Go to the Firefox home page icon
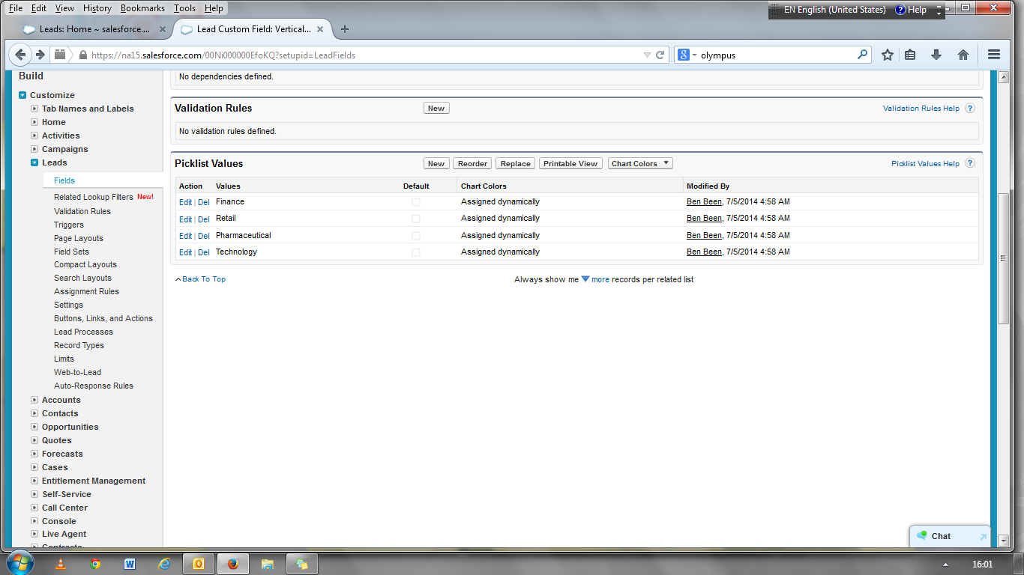 [963, 55]
